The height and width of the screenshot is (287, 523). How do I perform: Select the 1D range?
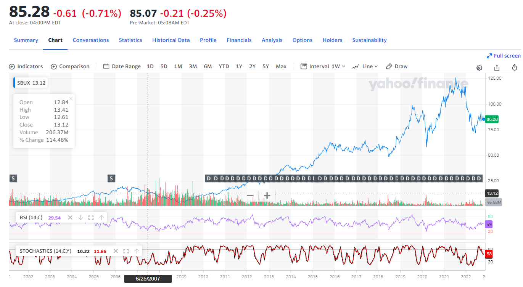pos(150,66)
